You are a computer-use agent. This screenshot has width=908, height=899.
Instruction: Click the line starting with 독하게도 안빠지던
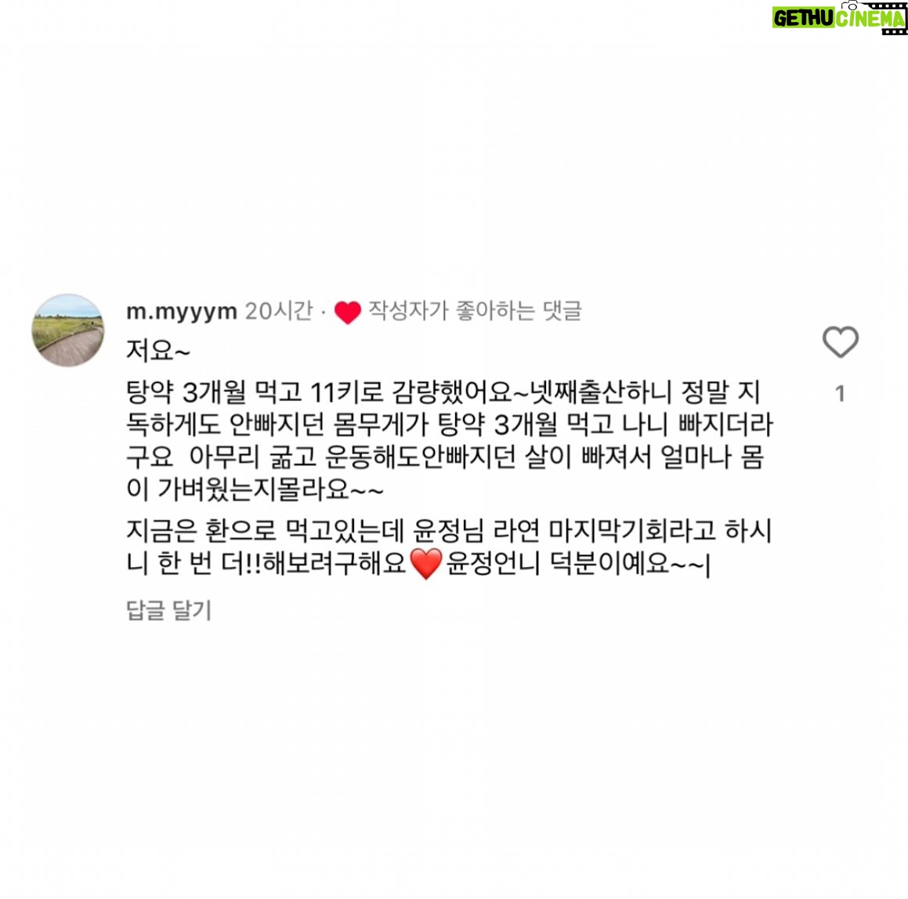point(450,424)
